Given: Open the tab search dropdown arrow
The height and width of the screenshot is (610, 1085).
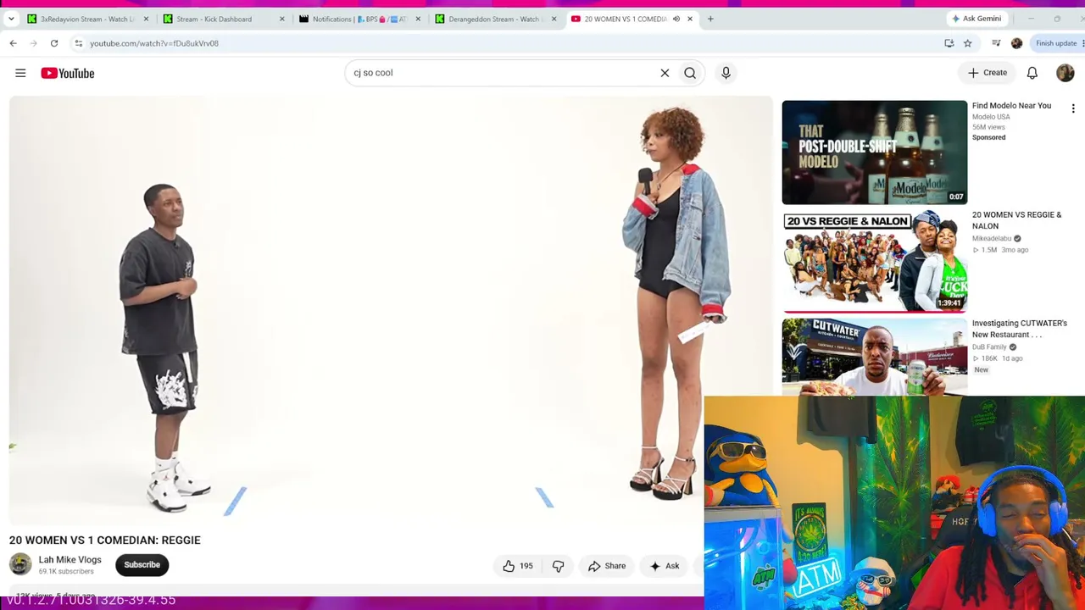Looking at the screenshot, I should click(x=11, y=19).
